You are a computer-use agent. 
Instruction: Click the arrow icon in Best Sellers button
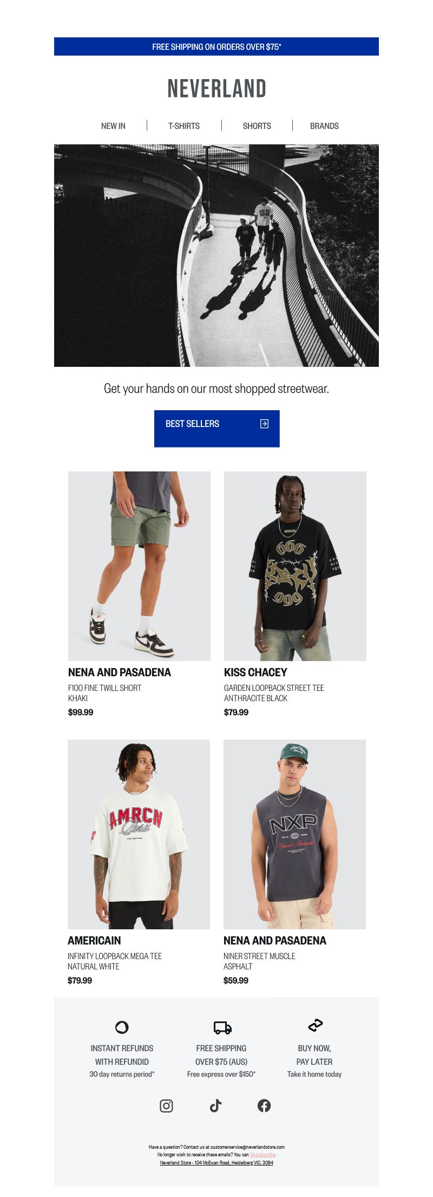click(x=264, y=424)
